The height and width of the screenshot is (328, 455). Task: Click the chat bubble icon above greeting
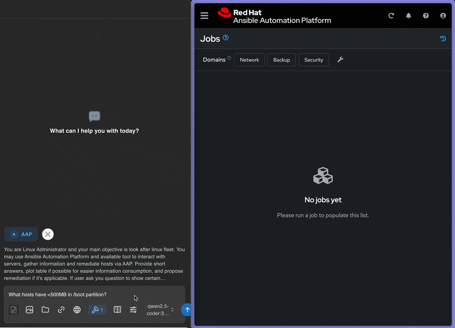coord(94,116)
